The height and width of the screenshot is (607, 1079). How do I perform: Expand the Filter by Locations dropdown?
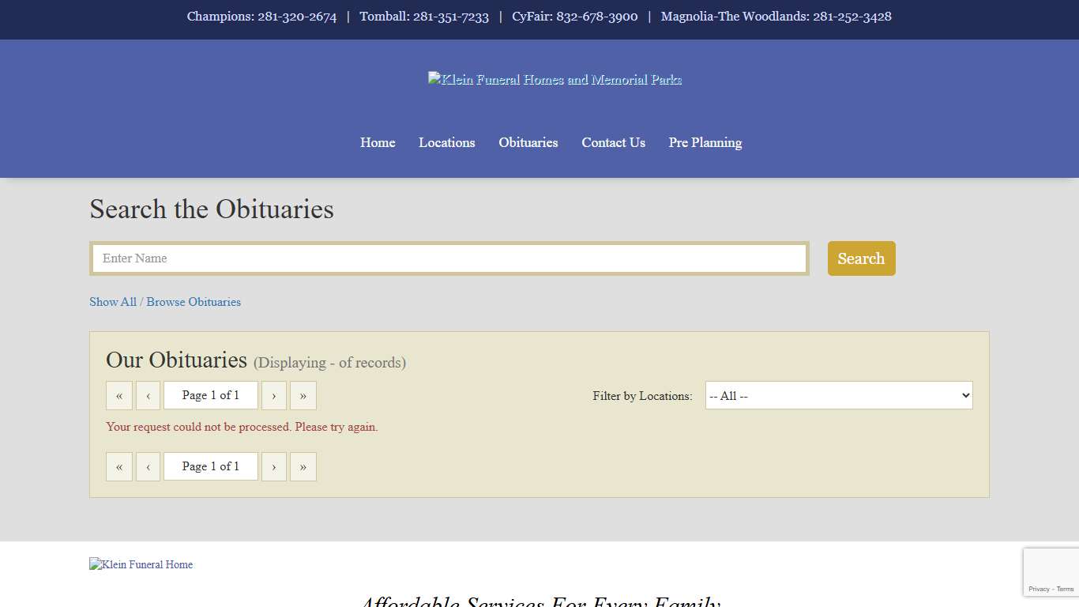click(x=838, y=396)
